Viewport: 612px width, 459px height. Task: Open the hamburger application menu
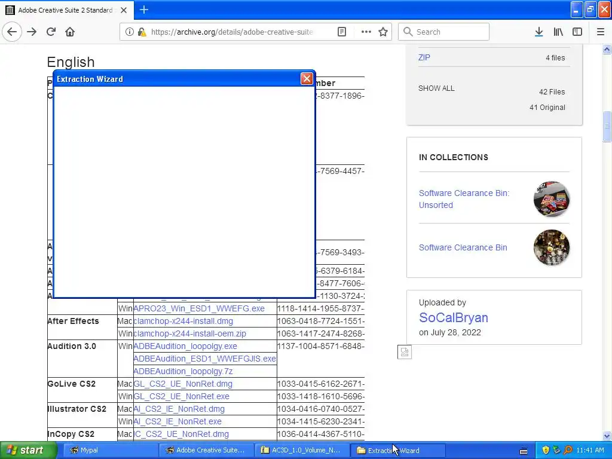pos(601,32)
